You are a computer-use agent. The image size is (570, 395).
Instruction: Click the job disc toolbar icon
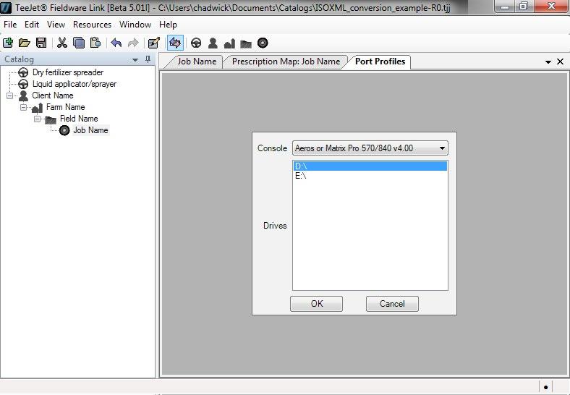pyautogui.click(x=263, y=43)
